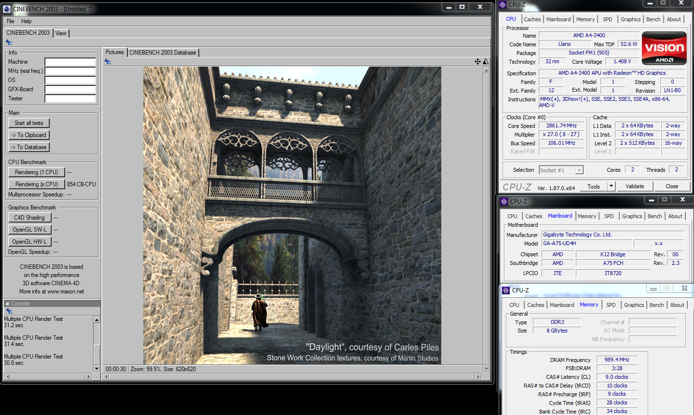Run the OpenGL HW-L benchmark

[x=29, y=242]
